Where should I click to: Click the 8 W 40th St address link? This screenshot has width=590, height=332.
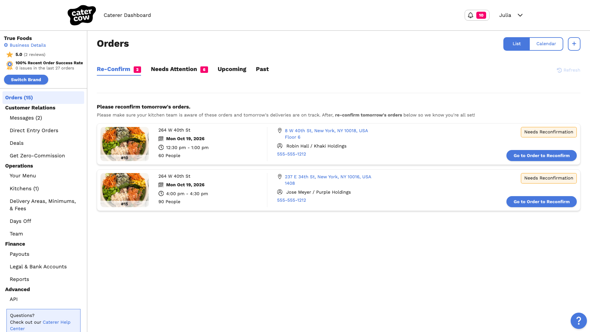[326, 134]
